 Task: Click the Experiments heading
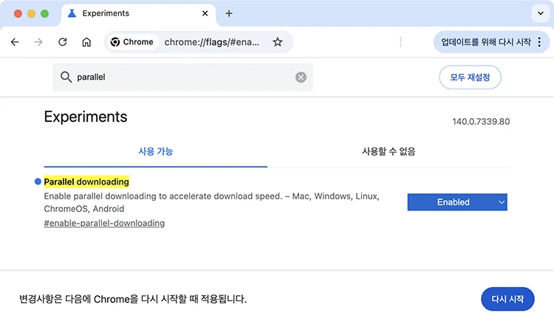pyautogui.click(x=86, y=117)
